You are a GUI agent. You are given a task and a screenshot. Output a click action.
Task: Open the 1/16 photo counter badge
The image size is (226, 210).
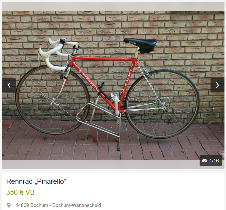tap(211, 161)
